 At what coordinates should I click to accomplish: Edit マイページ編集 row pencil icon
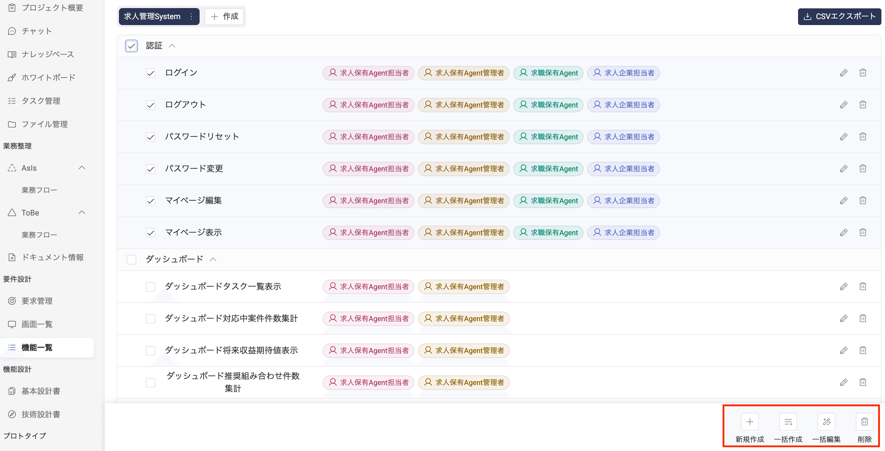(x=844, y=201)
